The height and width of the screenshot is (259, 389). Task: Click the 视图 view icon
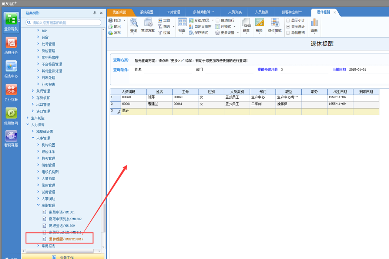(x=182, y=22)
